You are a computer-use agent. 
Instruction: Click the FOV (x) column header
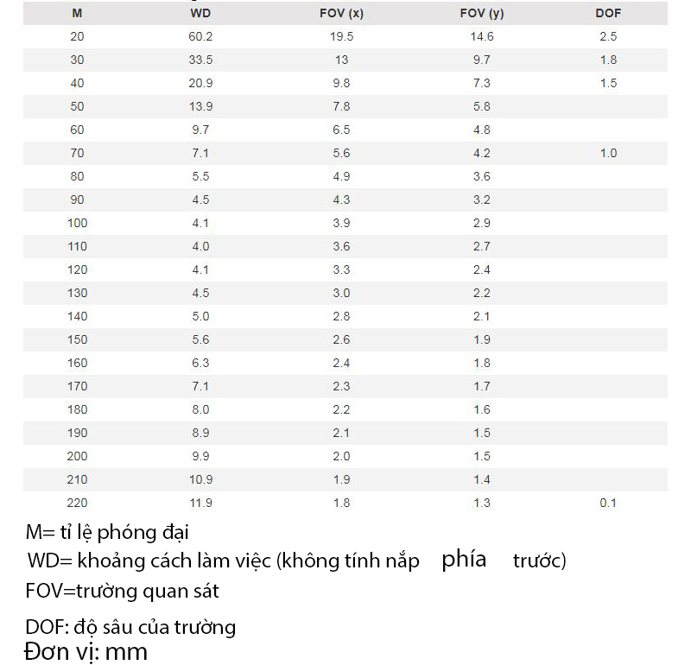click(x=341, y=14)
